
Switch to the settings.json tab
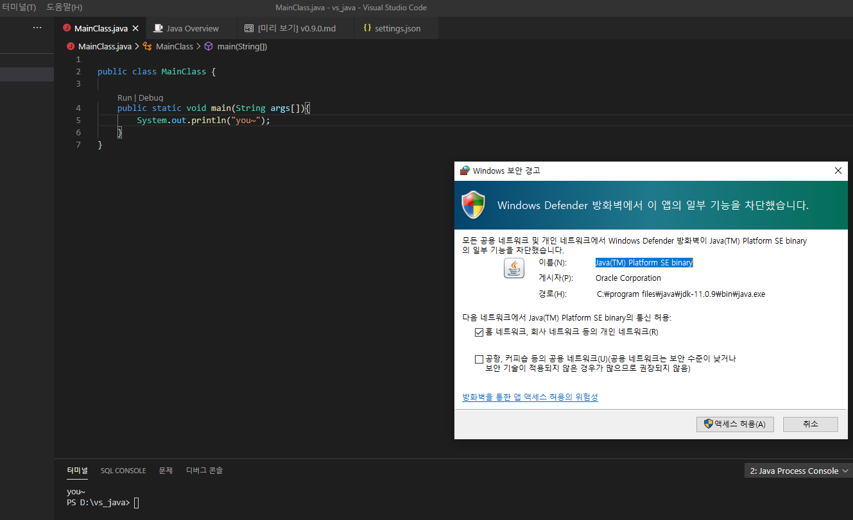[x=397, y=28]
